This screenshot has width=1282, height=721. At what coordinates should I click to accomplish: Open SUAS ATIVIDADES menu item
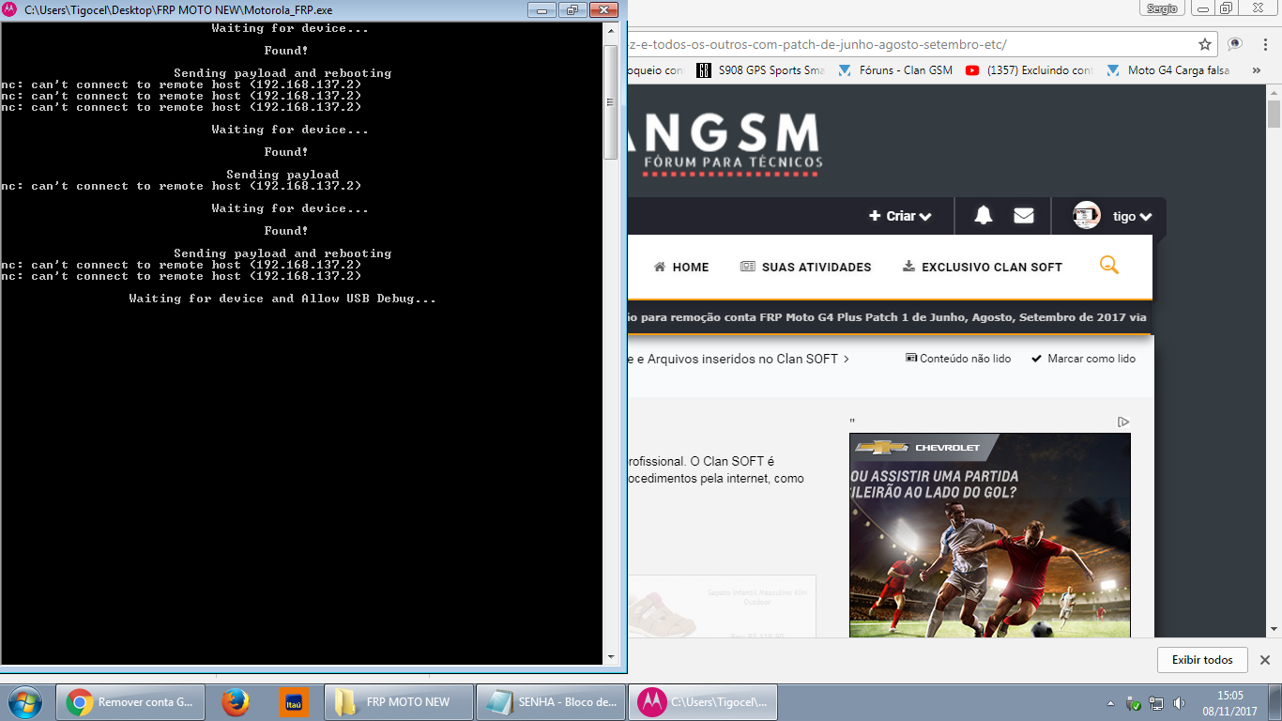click(805, 267)
